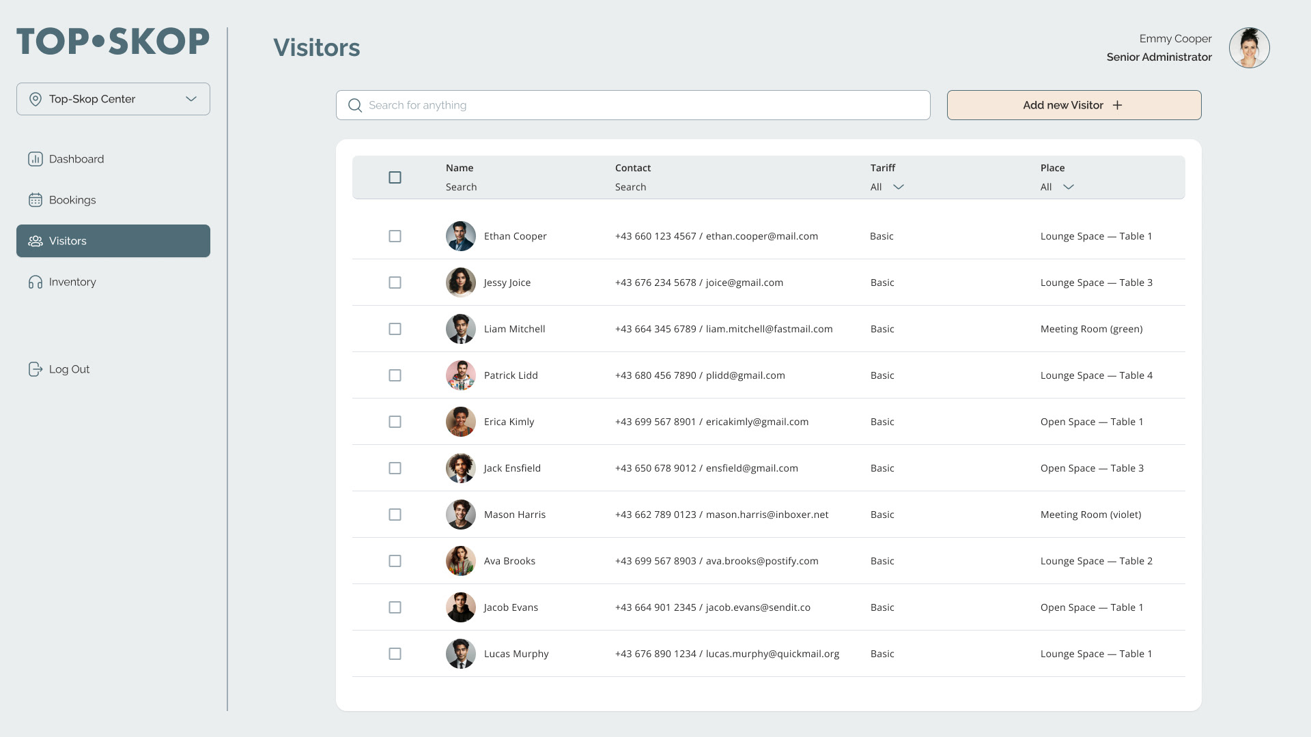Click the Bookings calendar icon
1311x737 pixels.
pos(36,200)
